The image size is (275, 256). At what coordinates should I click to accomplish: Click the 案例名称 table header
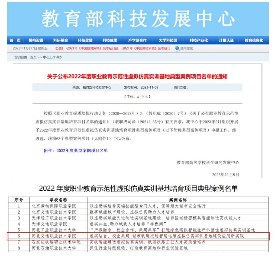[x=178, y=200]
